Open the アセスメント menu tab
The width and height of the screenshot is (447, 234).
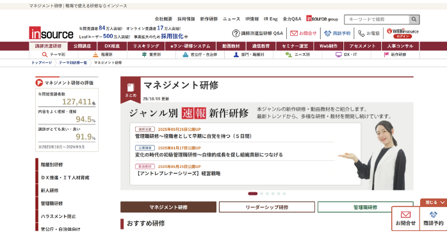coord(362,46)
